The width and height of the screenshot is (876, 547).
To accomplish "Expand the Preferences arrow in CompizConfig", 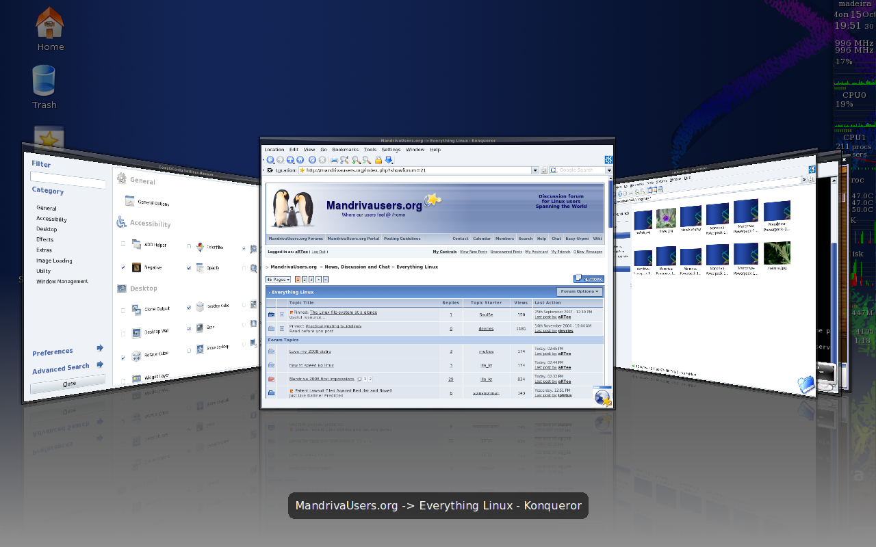I will pos(100,347).
